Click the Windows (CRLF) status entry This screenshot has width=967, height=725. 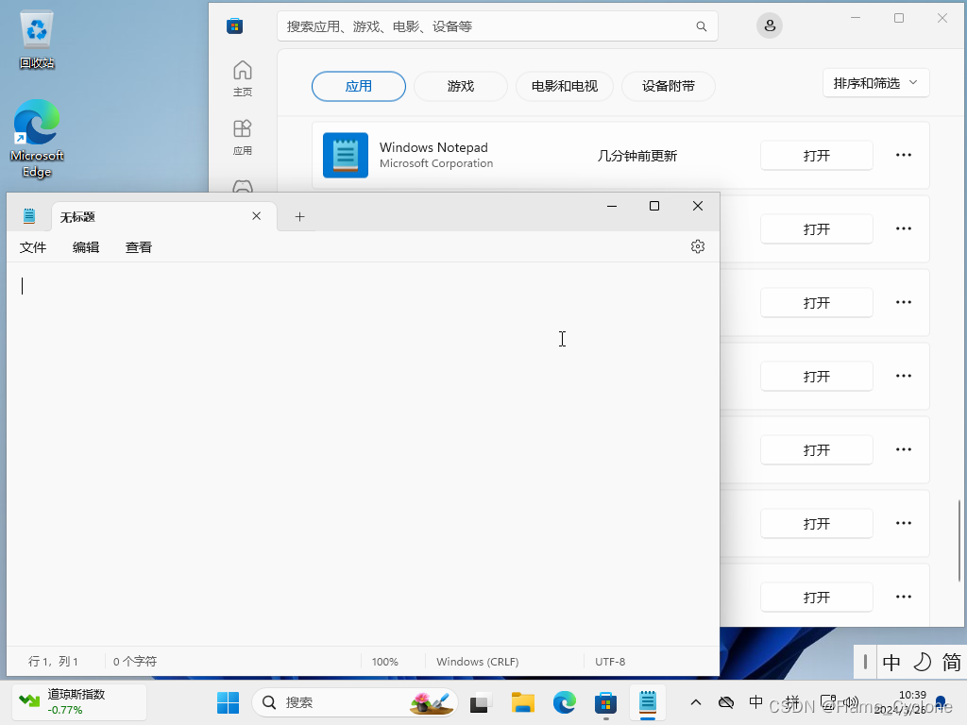coord(477,662)
